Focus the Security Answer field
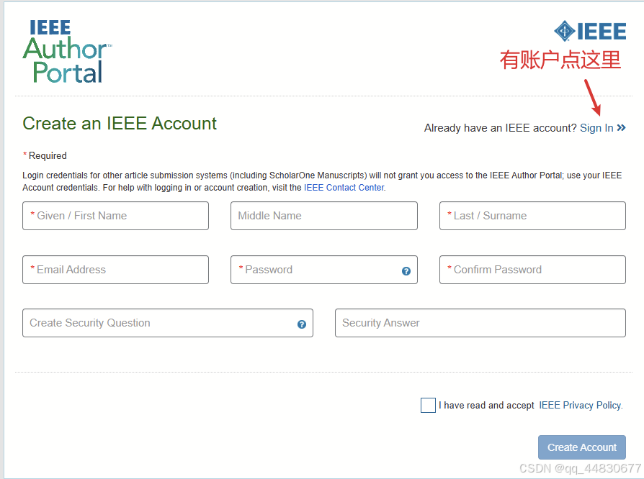 [480, 323]
